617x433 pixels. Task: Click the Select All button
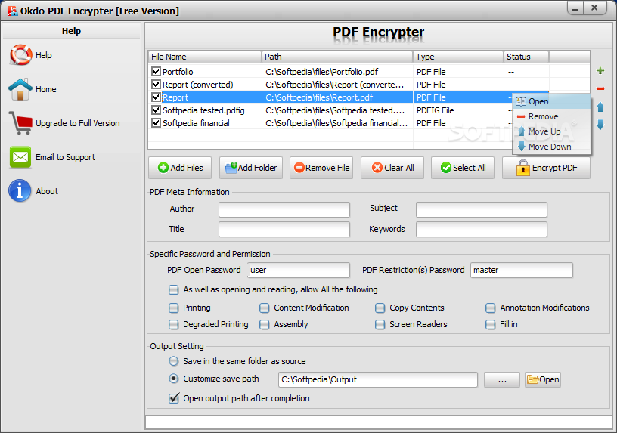tap(462, 168)
